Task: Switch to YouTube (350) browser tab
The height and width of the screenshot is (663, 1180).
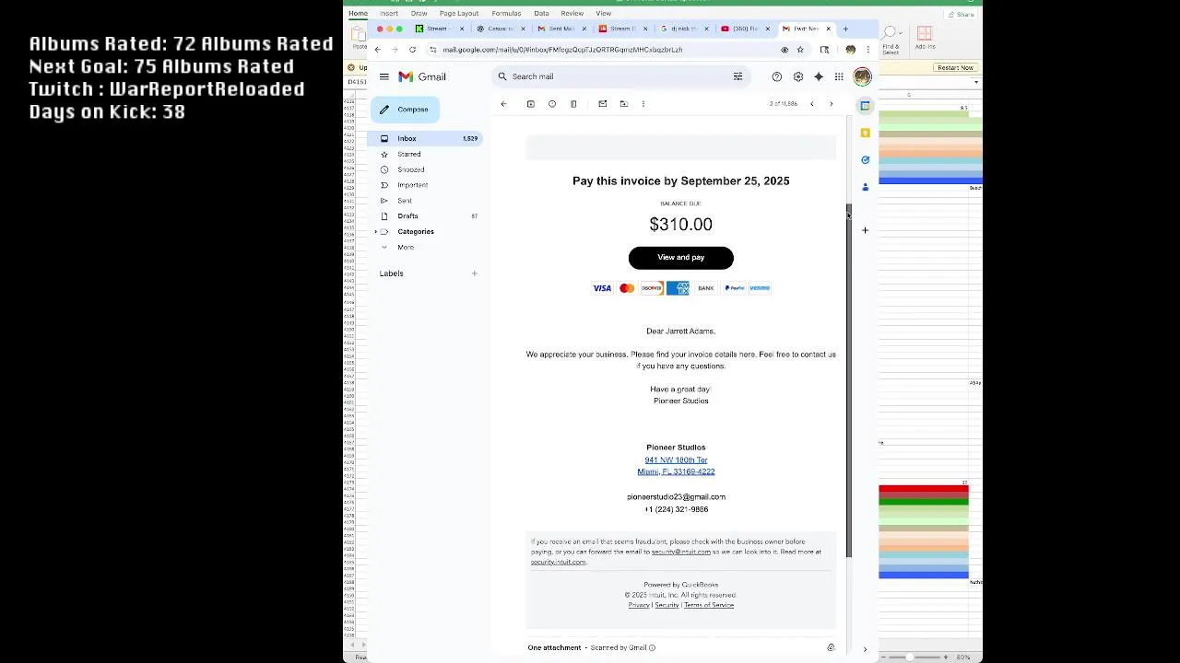Action: (x=745, y=29)
